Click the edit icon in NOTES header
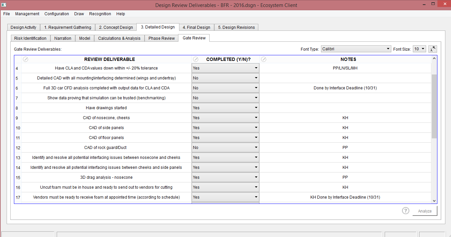This screenshot has width=451, height=237. pos(264,59)
